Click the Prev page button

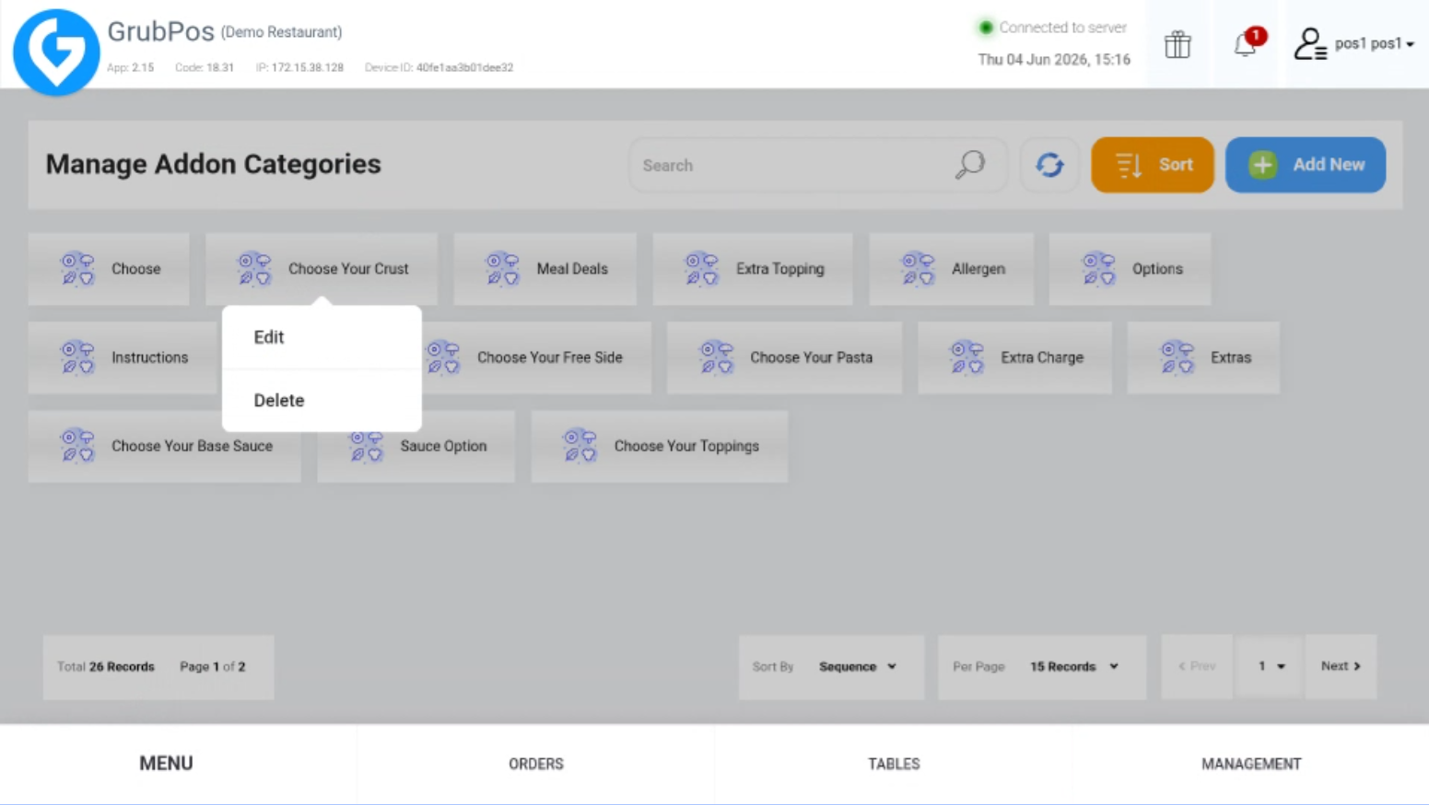(x=1197, y=666)
